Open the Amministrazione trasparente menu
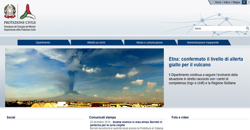Screen dimensions: 250x130 click(203, 43)
